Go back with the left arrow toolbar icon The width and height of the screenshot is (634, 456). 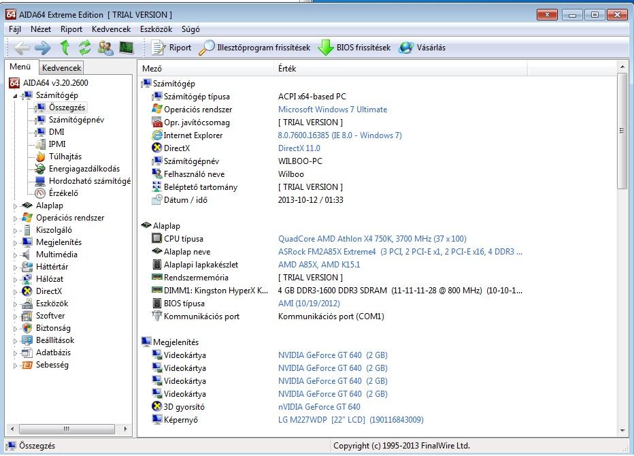(22, 48)
